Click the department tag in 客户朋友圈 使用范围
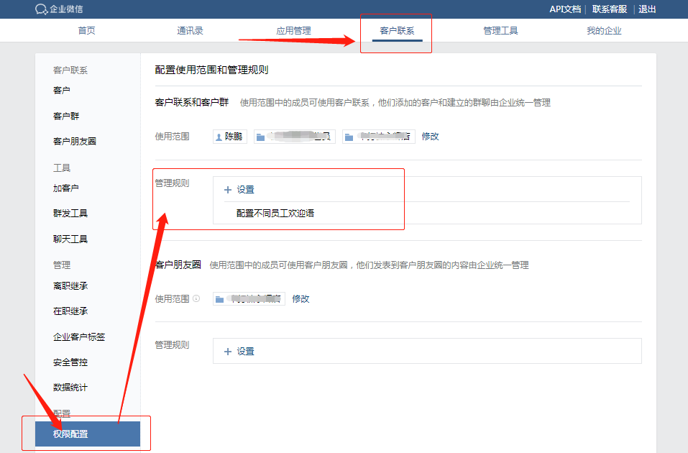Viewport: 688px width, 453px height. pyautogui.click(x=249, y=299)
